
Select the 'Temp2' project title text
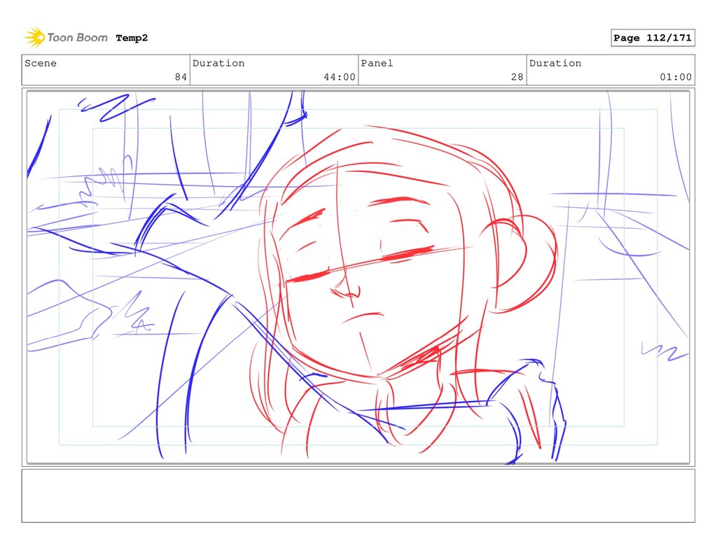[132, 38]
